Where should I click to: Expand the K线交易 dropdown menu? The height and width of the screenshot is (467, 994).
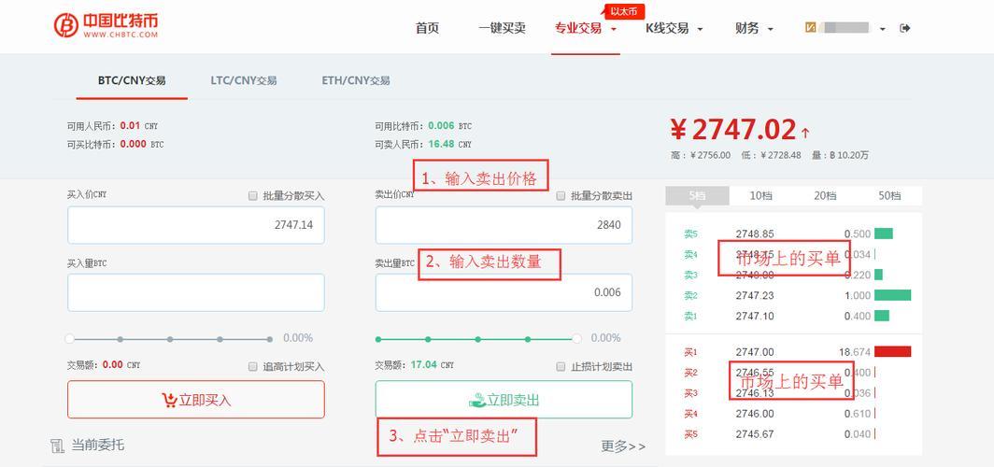674,28
